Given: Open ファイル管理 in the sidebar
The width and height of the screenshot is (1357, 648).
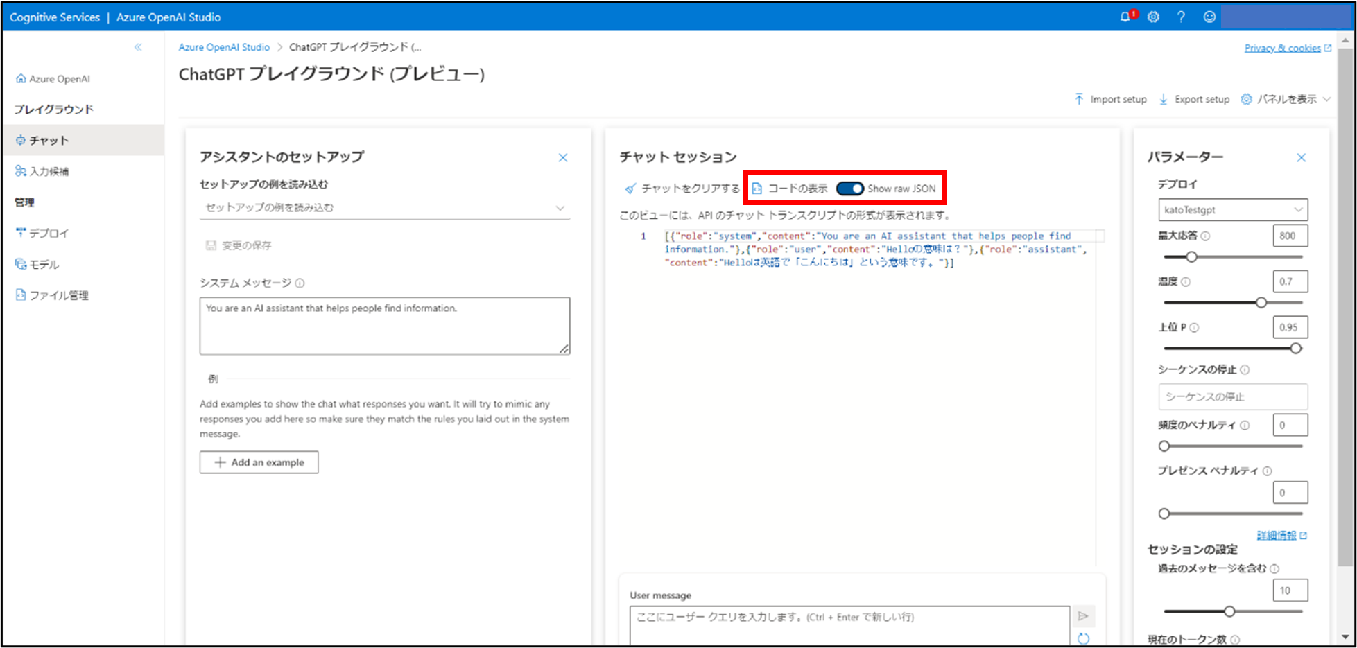Looking at the screenshot, I should point(58,296).
